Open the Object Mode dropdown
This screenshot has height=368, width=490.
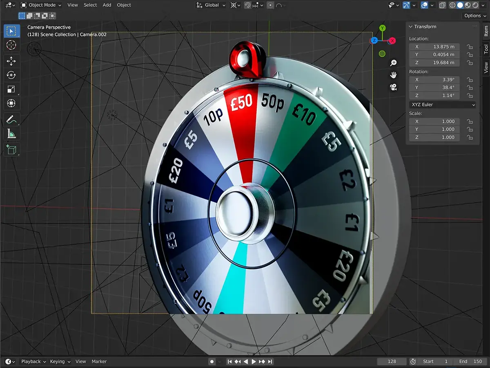point(41,5)
